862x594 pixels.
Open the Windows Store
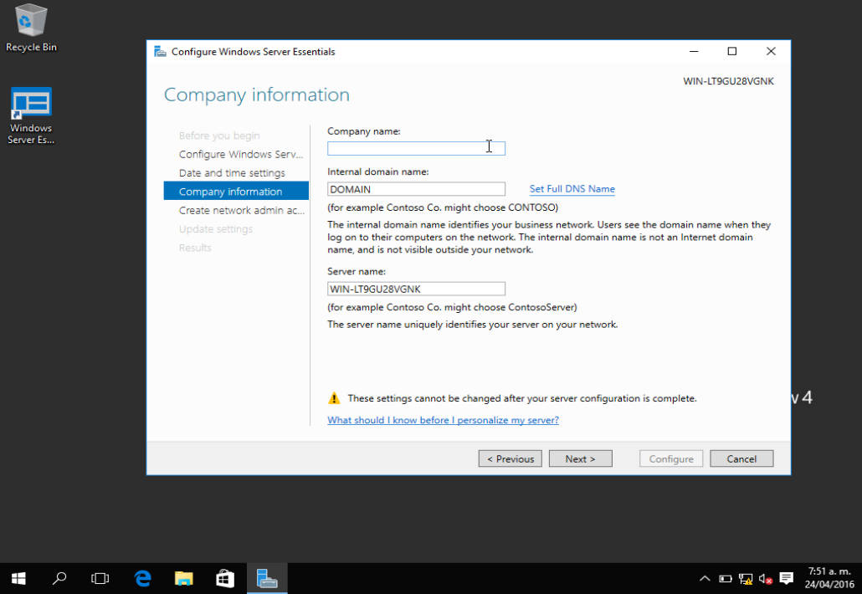[x=224, y=577]
